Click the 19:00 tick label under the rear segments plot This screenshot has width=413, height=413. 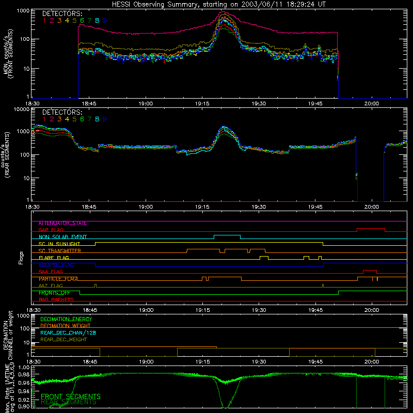point(146,207)
